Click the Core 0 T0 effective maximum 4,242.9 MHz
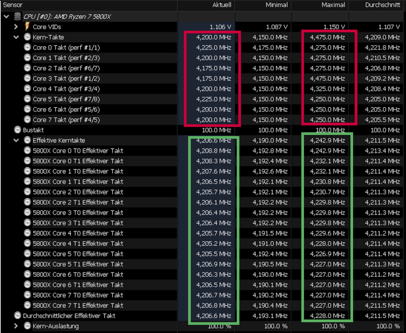Image resolution: width=406 pixels, height=333 pixels. point(327,151)
